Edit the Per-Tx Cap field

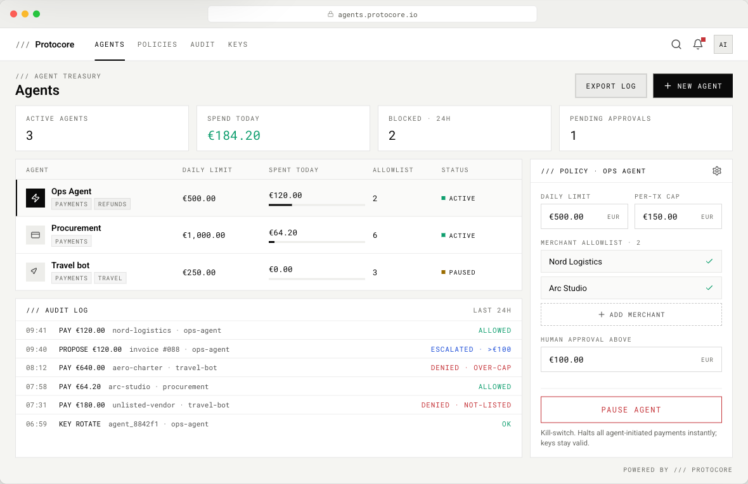pyautogui.click(x=678, y=216)
